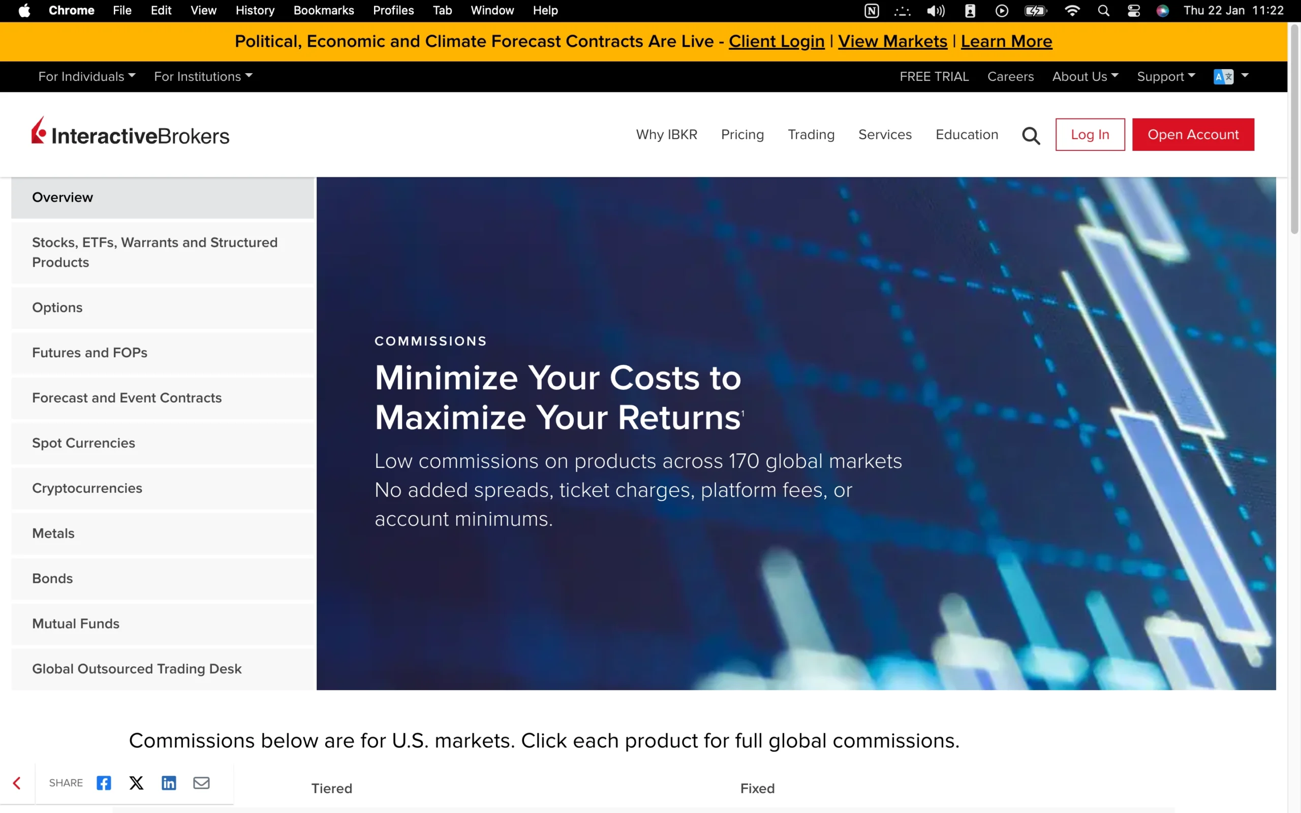Open Siri from the menu bar

(1162, 10)
